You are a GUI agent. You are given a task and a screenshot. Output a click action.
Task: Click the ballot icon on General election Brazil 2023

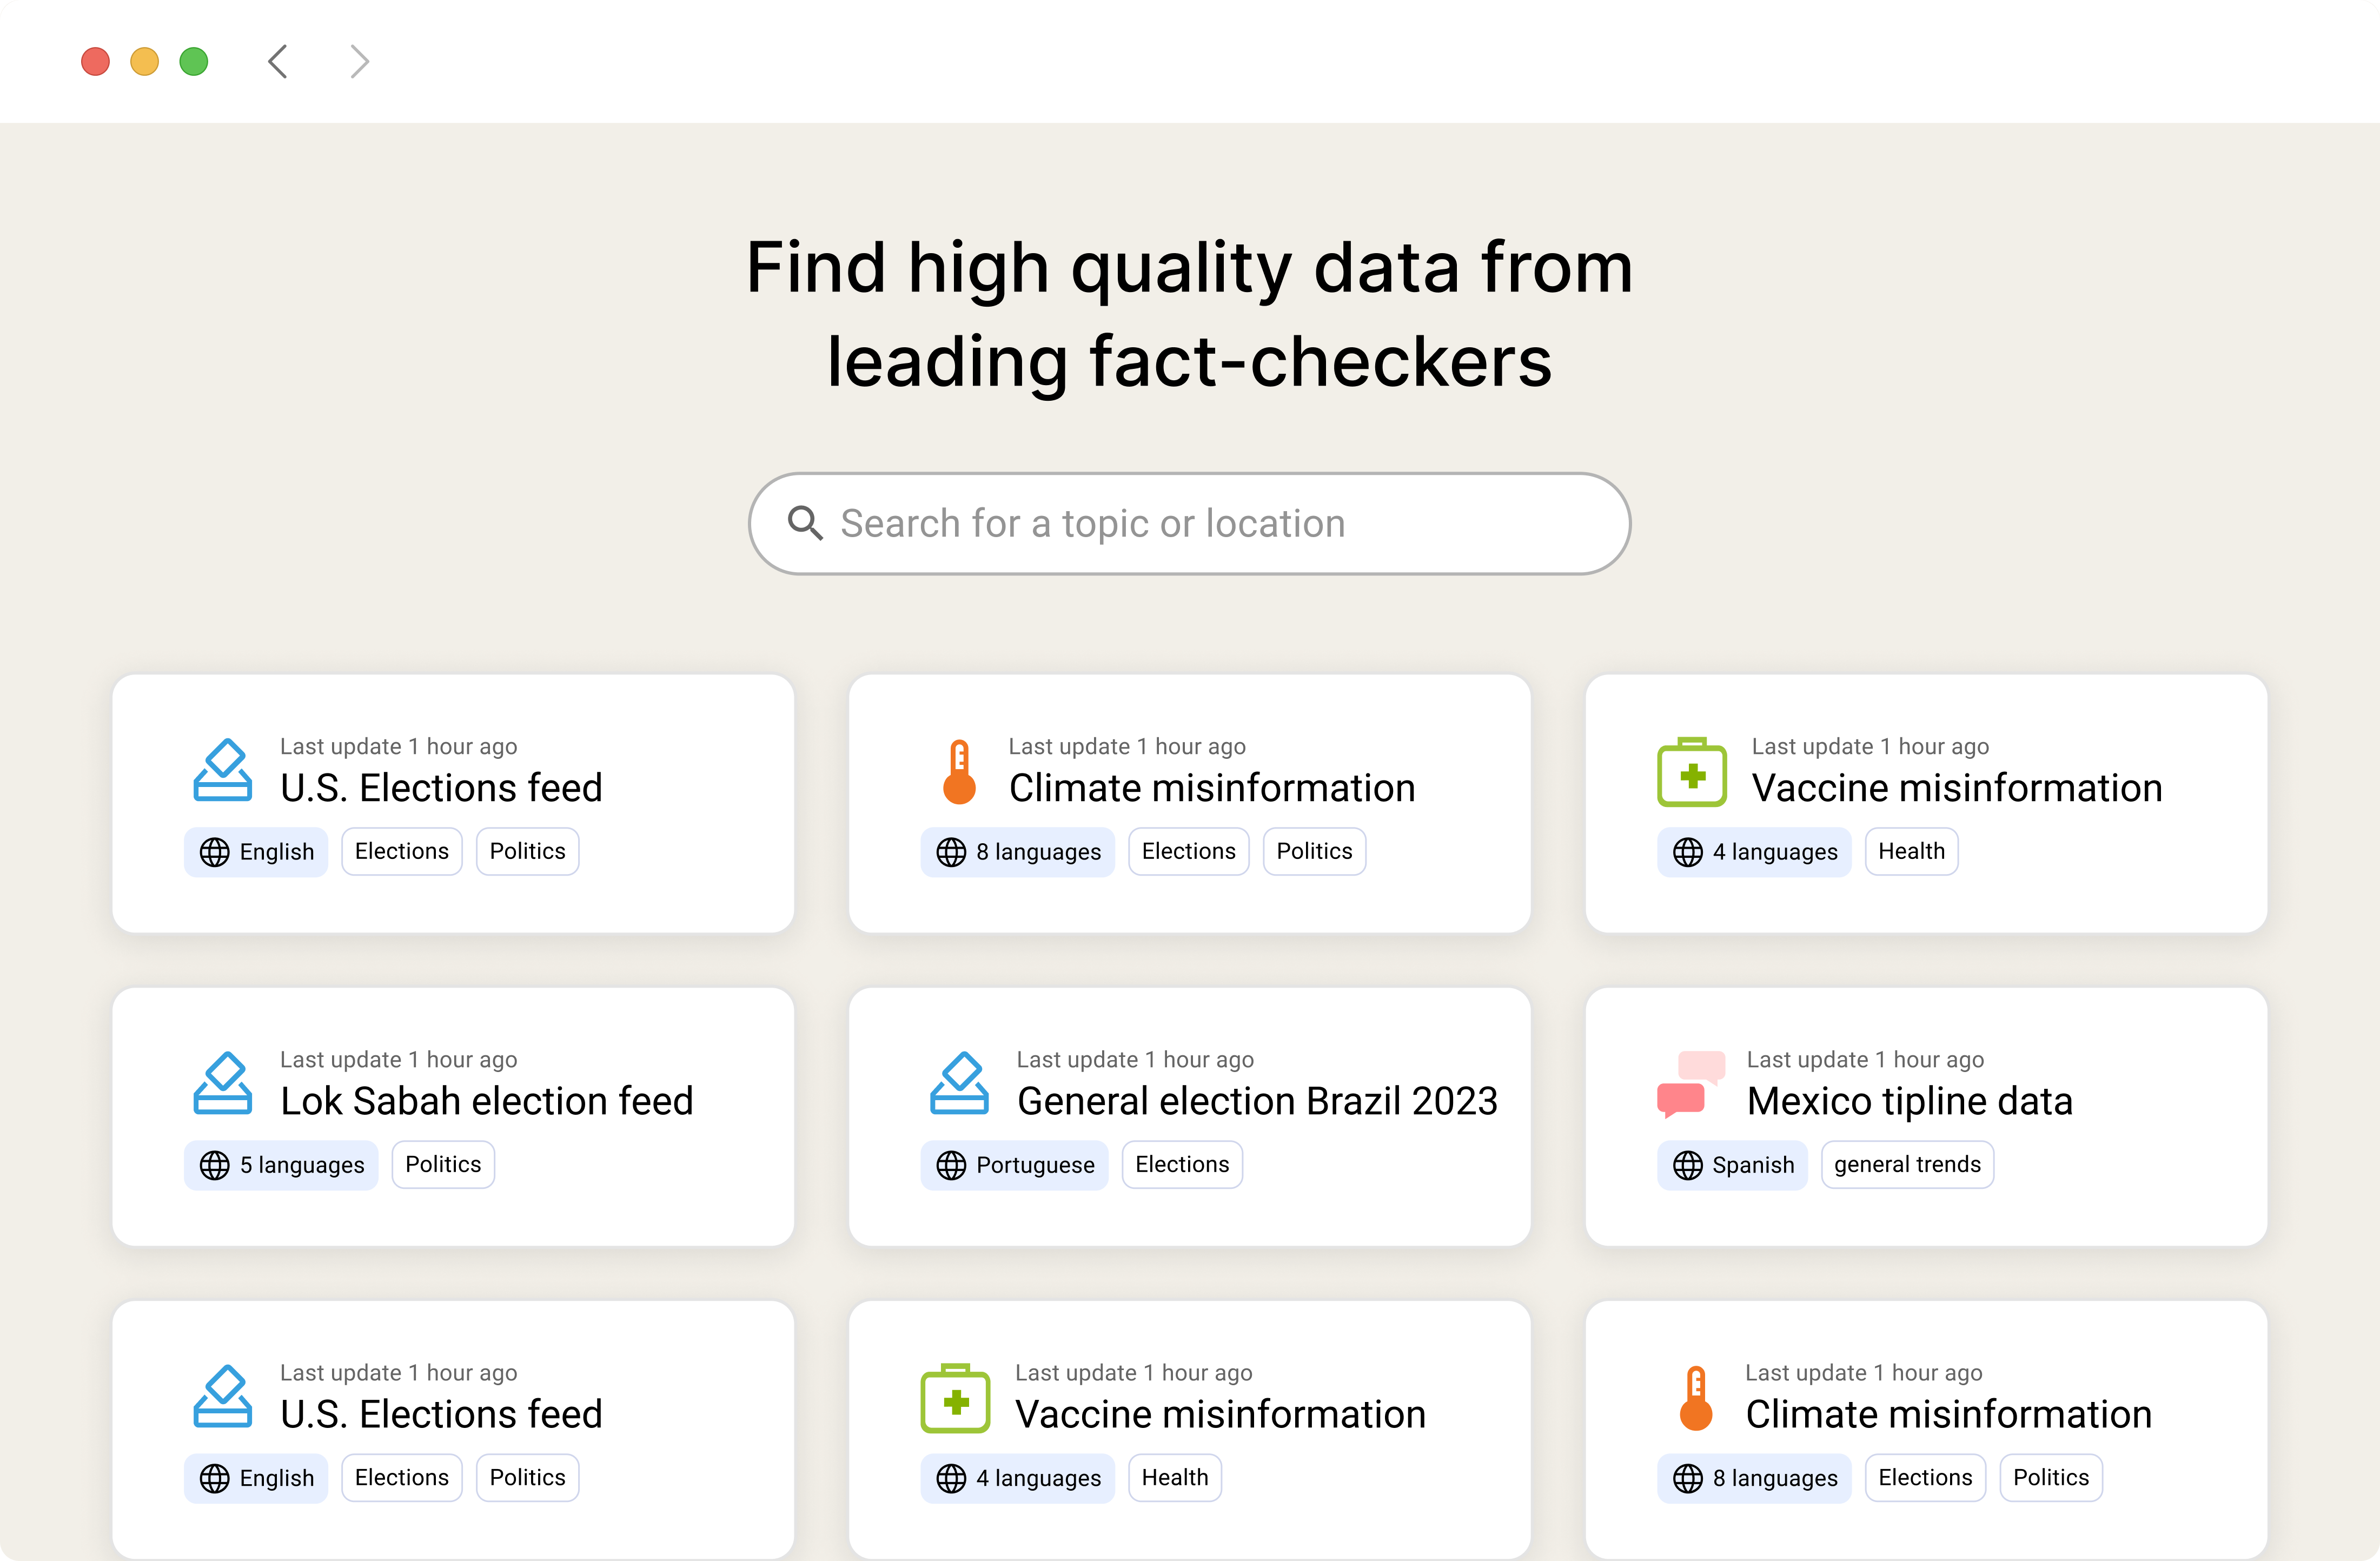959,1083
